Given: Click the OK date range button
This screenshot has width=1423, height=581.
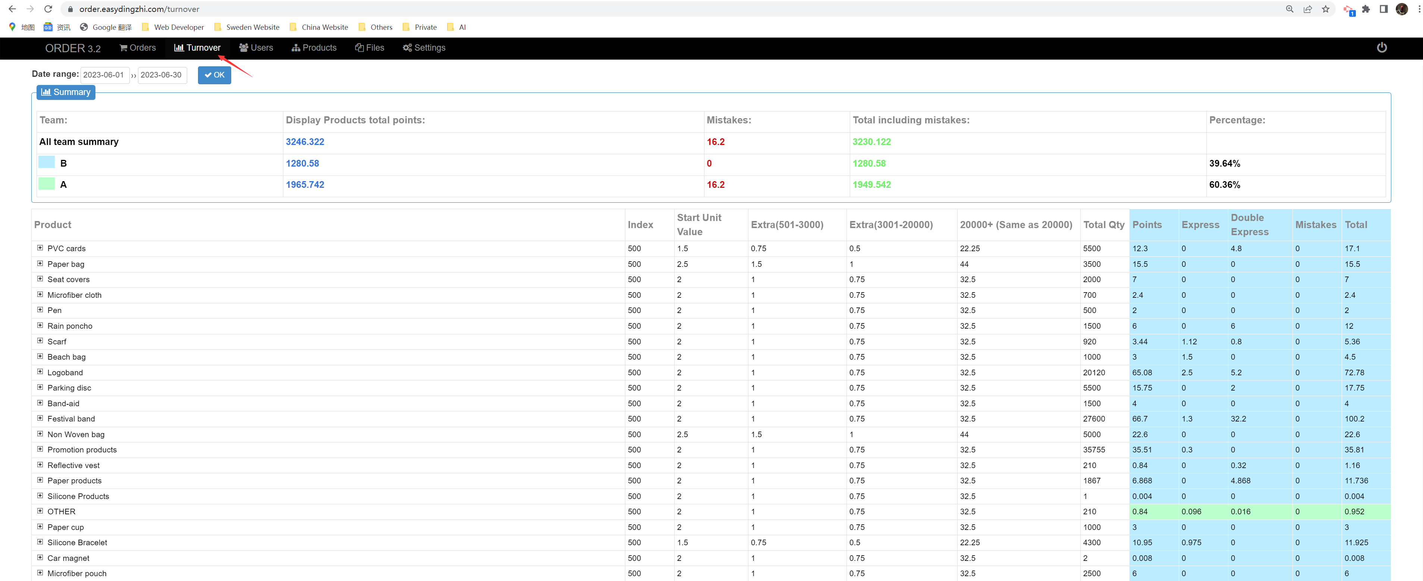Looking at the screenshot, I should 214,75.
